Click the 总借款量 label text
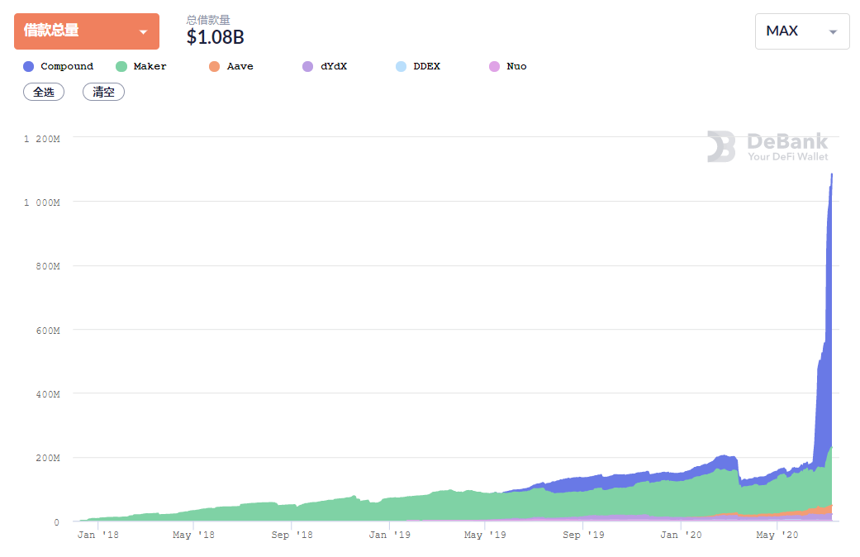Screen dimensions: 860x557 tap(208, 21)
